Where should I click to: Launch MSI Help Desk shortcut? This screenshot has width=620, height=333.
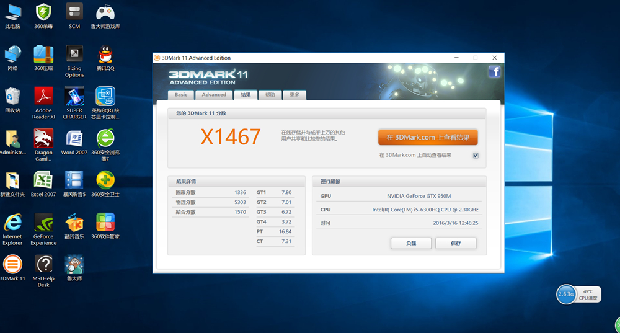coord(43,265)
